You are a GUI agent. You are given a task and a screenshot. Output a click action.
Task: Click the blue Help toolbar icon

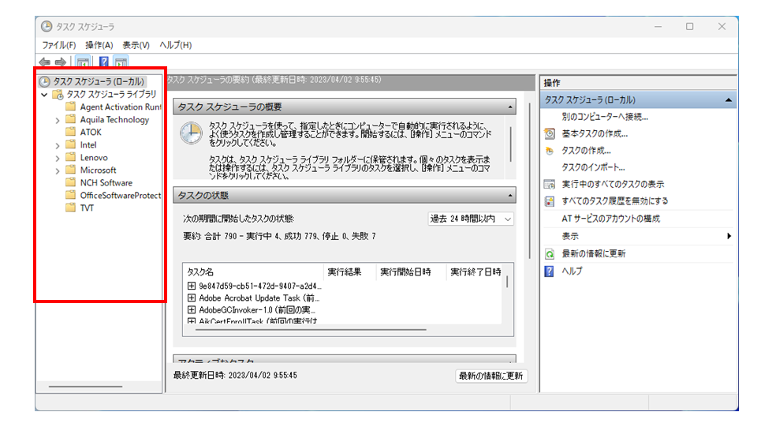103,62
